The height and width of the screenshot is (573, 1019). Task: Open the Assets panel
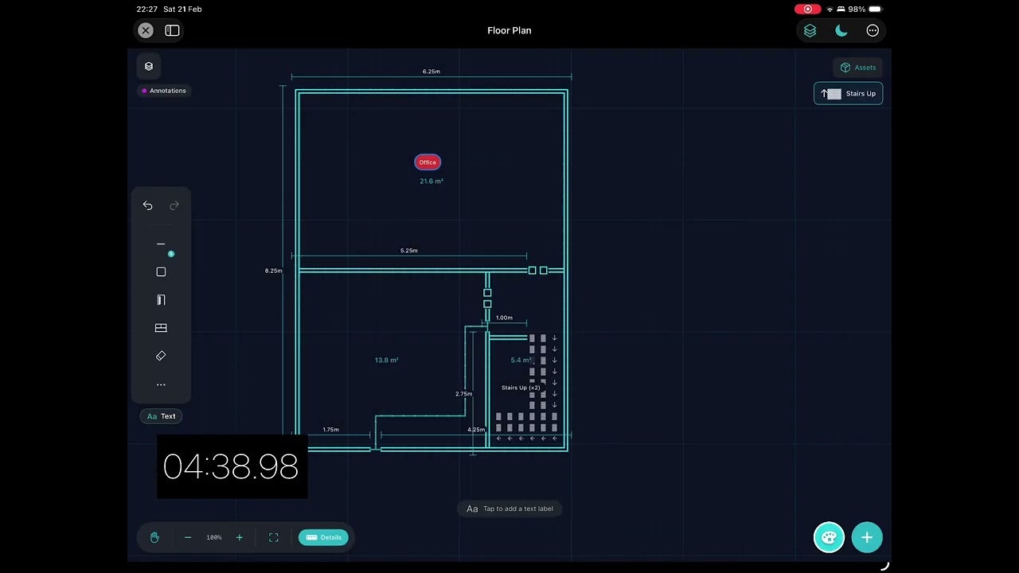(858, 68)
